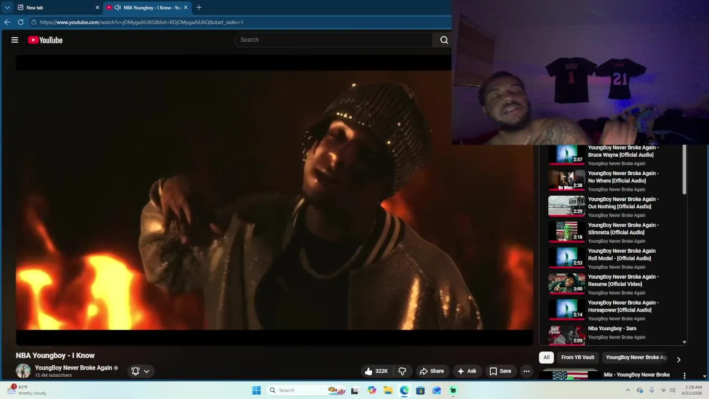Viewport: 709px width, 399px height.
Task: Open the weather widget 65°F Mostly cloudy
Action: [28, 390]
